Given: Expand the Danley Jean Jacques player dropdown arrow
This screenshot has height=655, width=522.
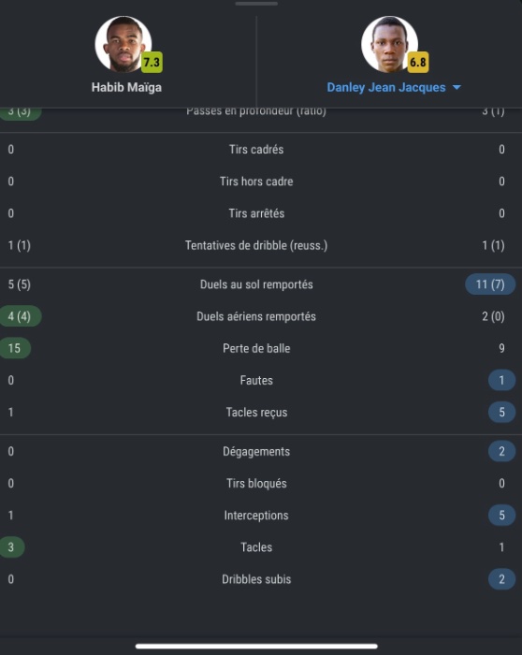Looking at the screenshot, I should pyautogui.click(x=457, y=87).
